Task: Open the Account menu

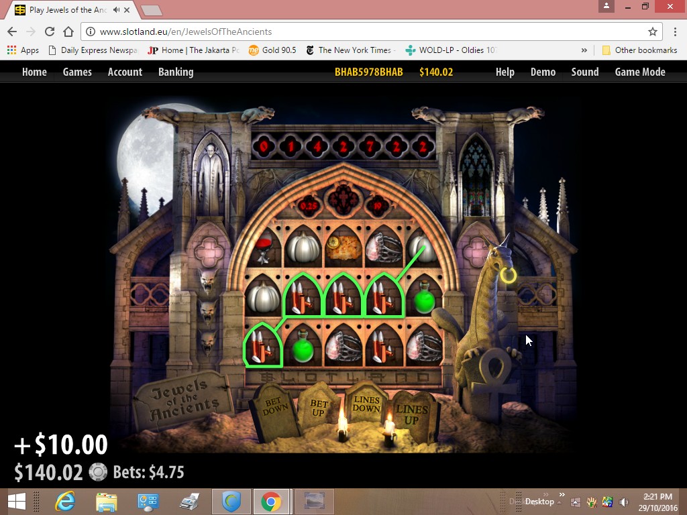Action: [125, 72]
